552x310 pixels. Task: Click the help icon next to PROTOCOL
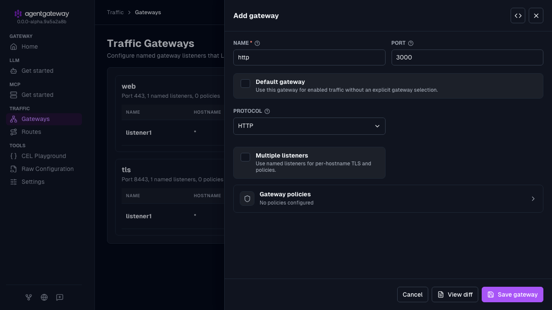coord(267,111)
